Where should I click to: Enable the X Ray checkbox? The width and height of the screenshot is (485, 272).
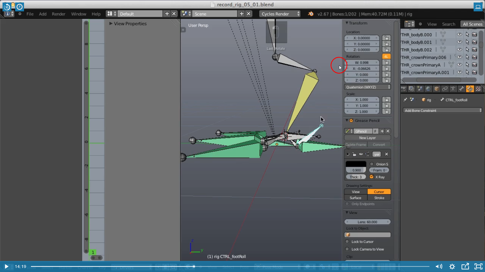tap(372, 177)
